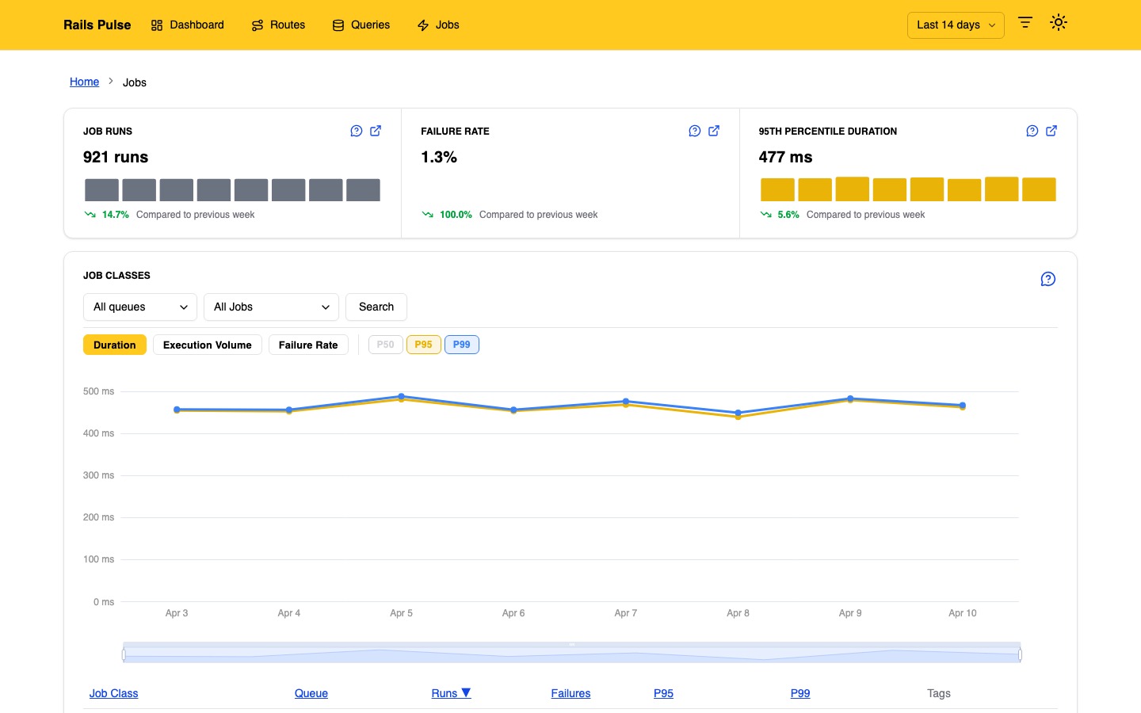Click the external link icon on Failure Rate card
The height and width of the screenshot is (713, 1141).
pyautogui.click(x=714, y=131)
